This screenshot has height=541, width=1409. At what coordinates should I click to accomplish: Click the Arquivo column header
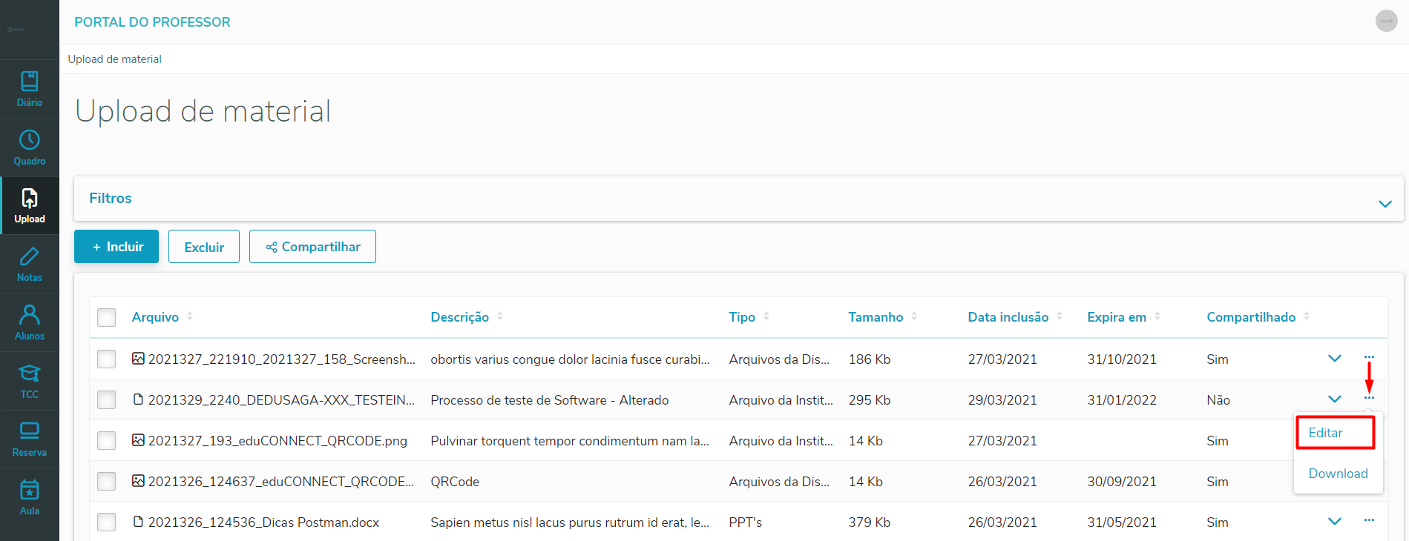155,317
